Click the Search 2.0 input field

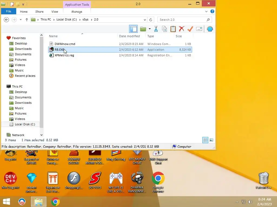184,20
